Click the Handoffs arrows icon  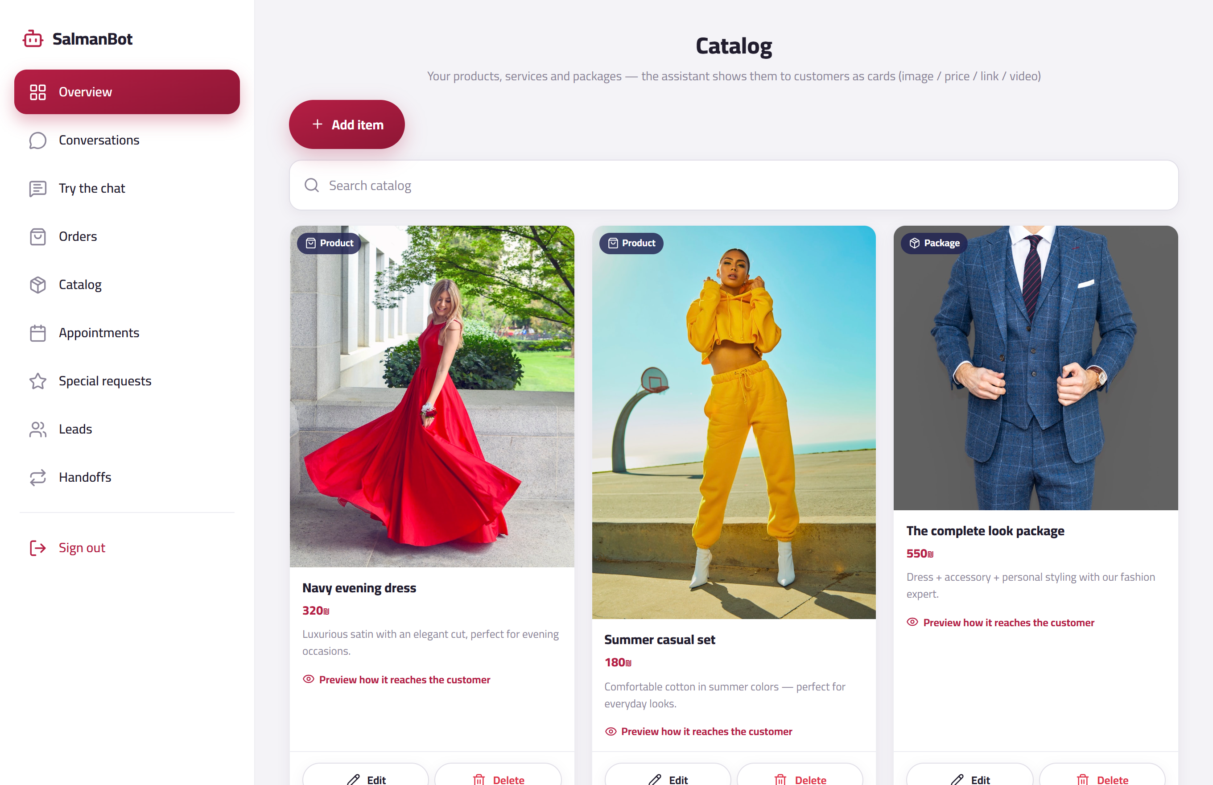[38, 478]
